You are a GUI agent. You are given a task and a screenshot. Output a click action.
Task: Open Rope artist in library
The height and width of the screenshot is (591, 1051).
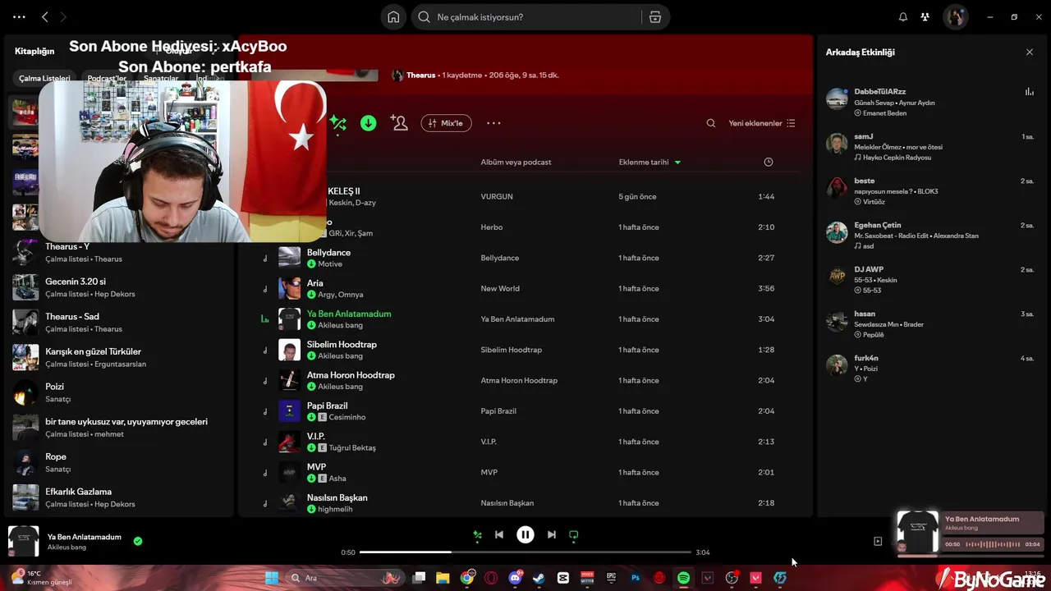(x=119, y=462)
